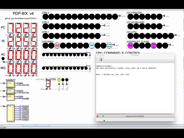
Task: Click the PRINTER window title bar
Action: click(135, 55)
